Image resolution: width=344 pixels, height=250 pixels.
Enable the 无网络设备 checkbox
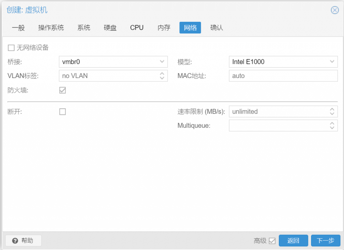(x=10, y=48)
